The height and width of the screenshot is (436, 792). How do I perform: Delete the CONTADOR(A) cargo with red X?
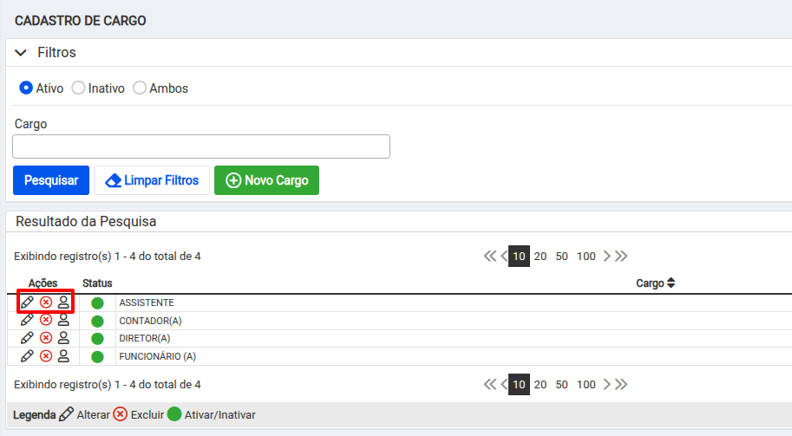pos(46,320)
